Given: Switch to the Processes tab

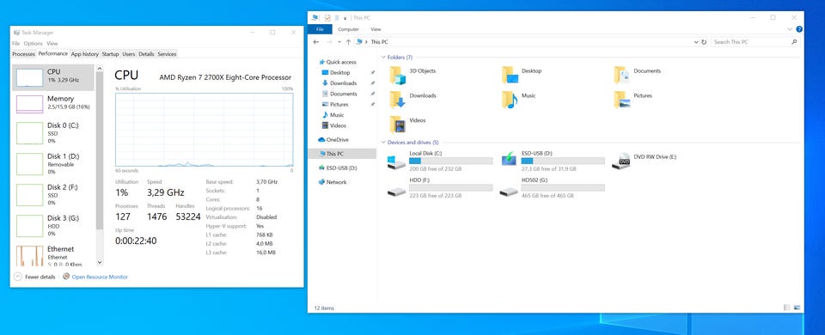Looking at the screenshot, I should 24,54.
